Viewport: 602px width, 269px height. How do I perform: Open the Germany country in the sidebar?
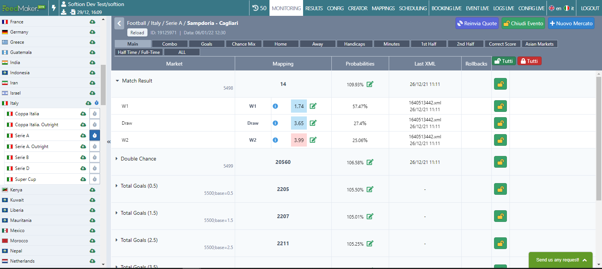pos(19,32)
